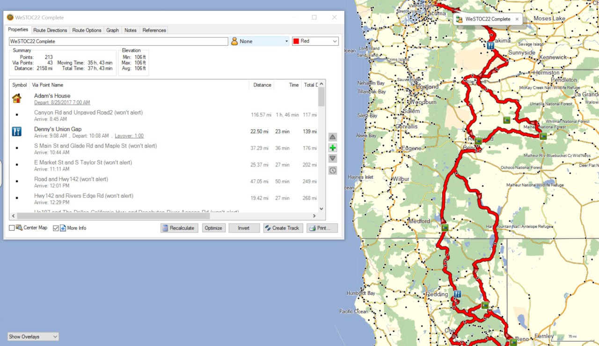599x346 pixels.
Task: Click the Create Track button
Action: click(283, 228)
